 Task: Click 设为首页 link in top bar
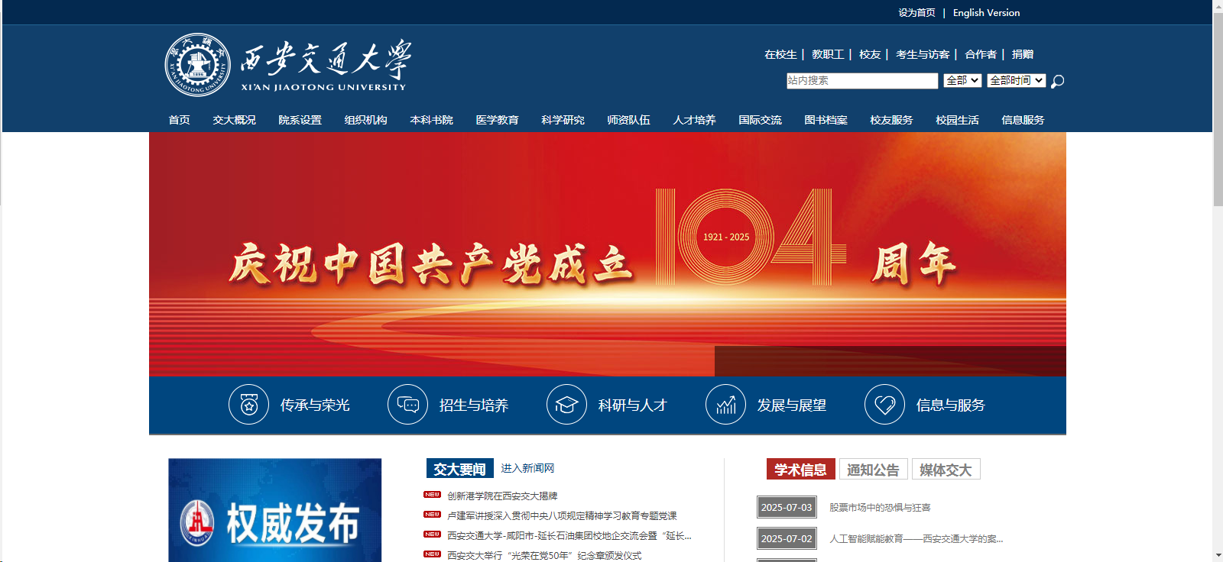click(916, 13)
